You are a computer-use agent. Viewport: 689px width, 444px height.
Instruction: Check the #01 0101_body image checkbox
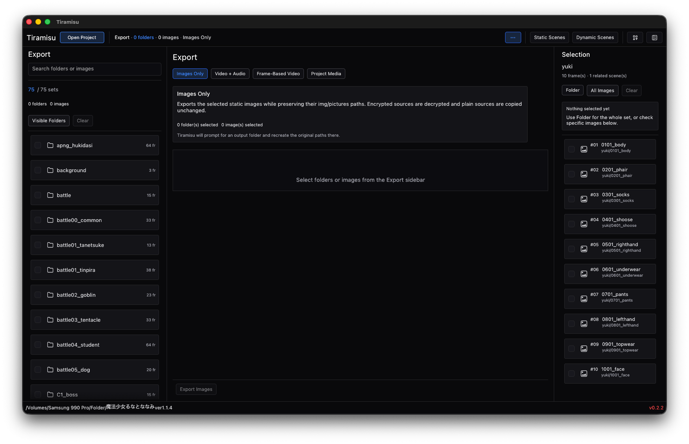point(571,149)
